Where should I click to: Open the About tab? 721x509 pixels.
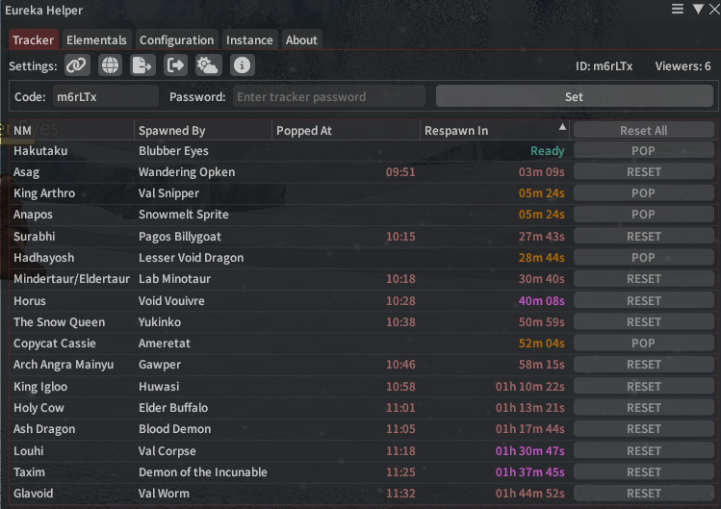pos(301,40)
